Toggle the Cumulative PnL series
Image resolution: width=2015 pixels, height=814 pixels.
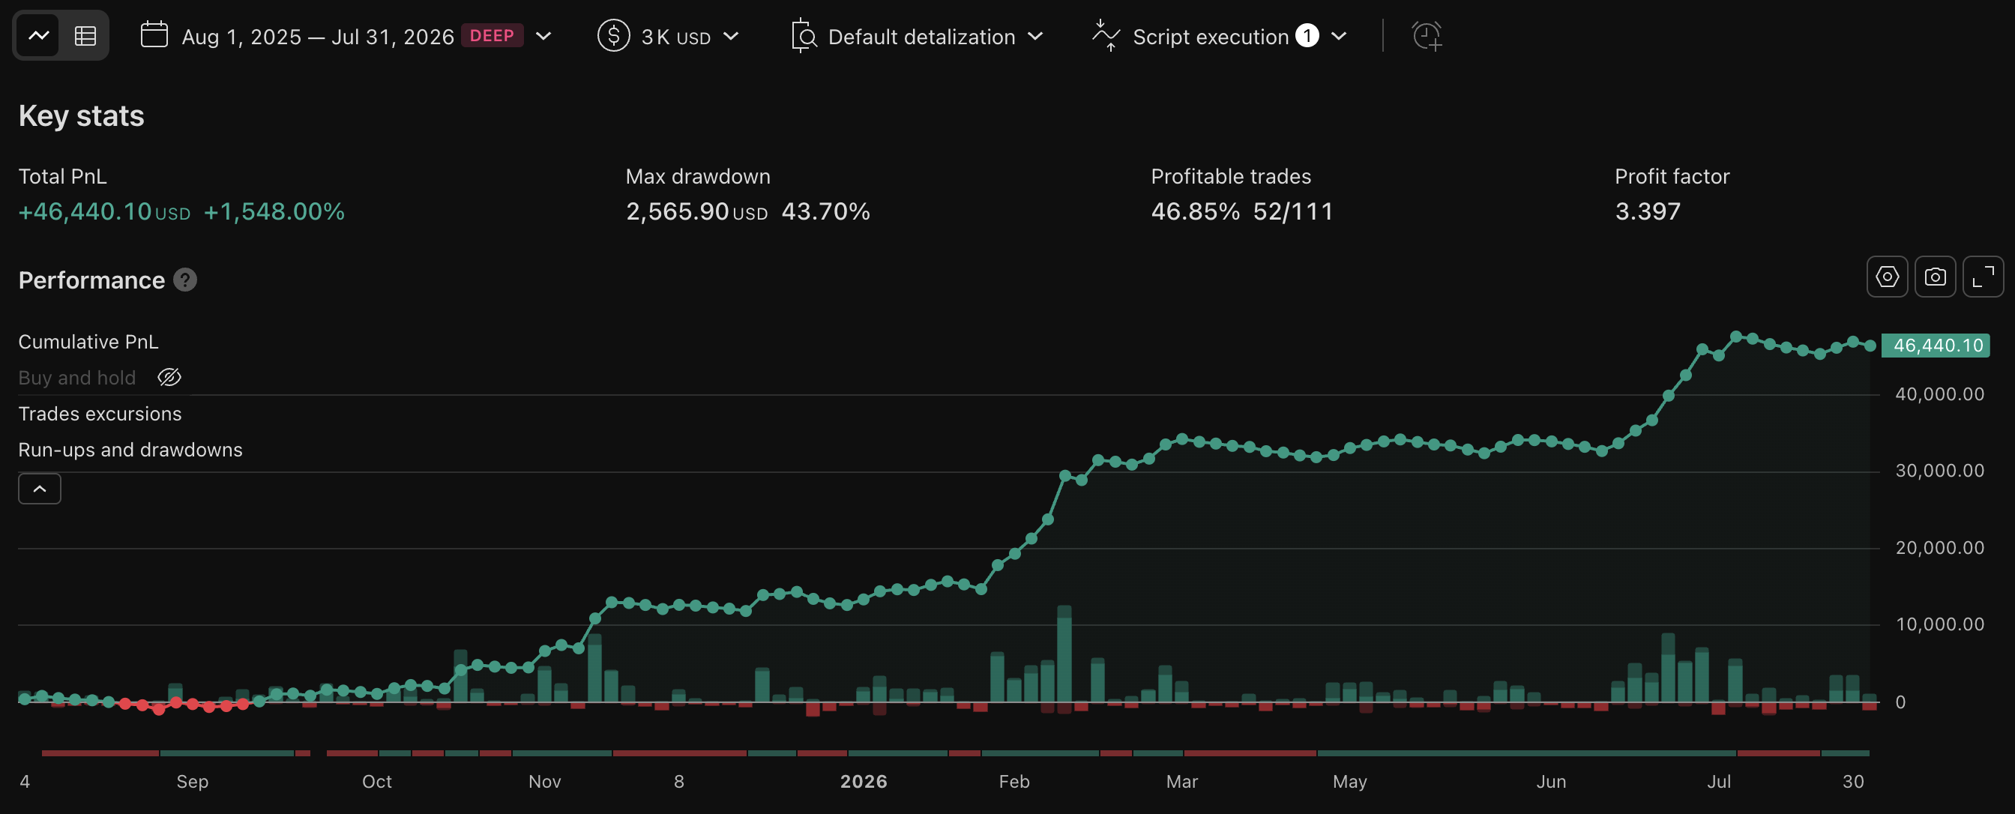[88, 342]
